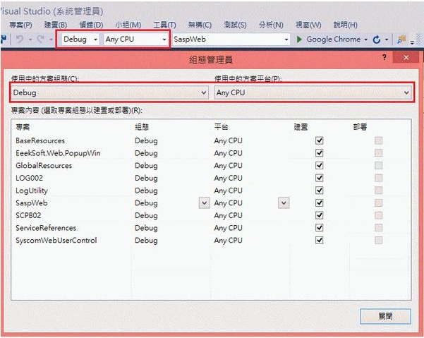Click the Save icon in toolbar
Viewport: 424px width, 338px height.
(x=4, y=40)
